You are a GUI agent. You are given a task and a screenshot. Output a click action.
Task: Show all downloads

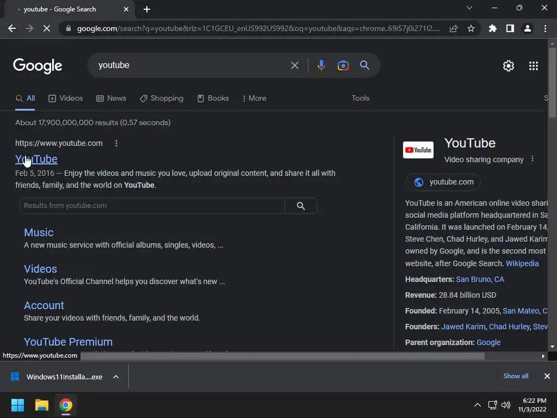[x=516, y=376]
